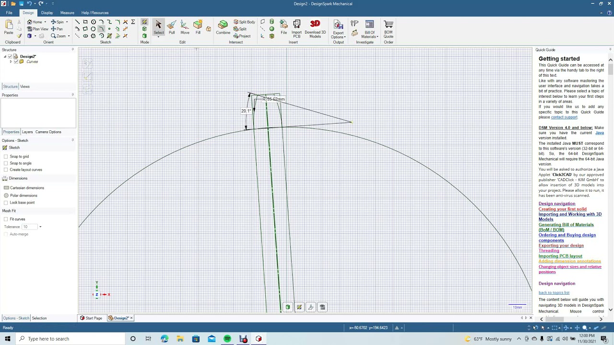The width and height of the screenshot is (614, 345).
Task: Open the contact support link
Action: tap(564, 117)
